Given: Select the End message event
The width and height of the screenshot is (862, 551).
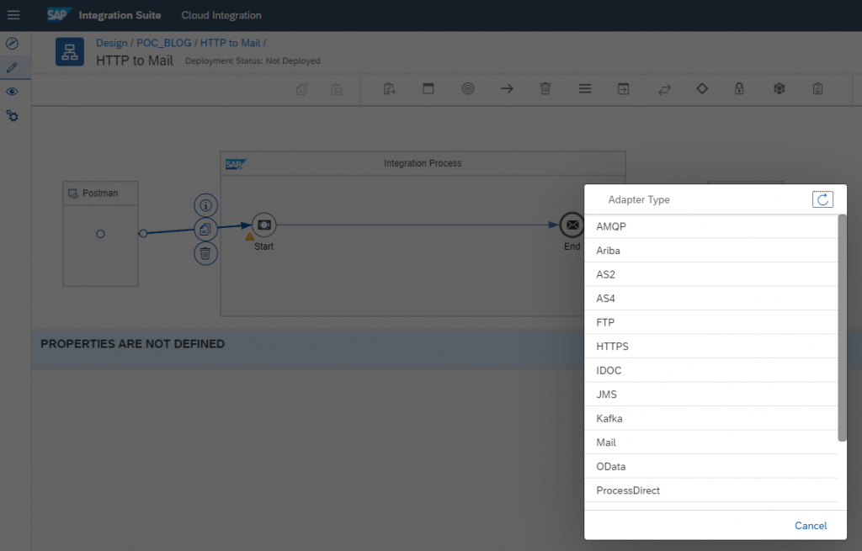Looking at the screenshot, I should click(572, 225).
